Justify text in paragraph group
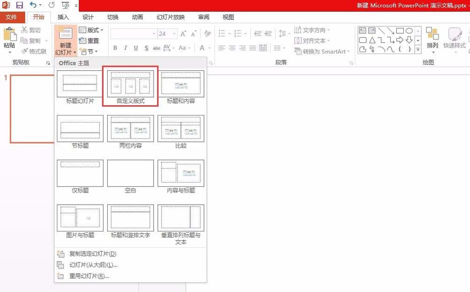470x292 pixels. pos(253,48)
